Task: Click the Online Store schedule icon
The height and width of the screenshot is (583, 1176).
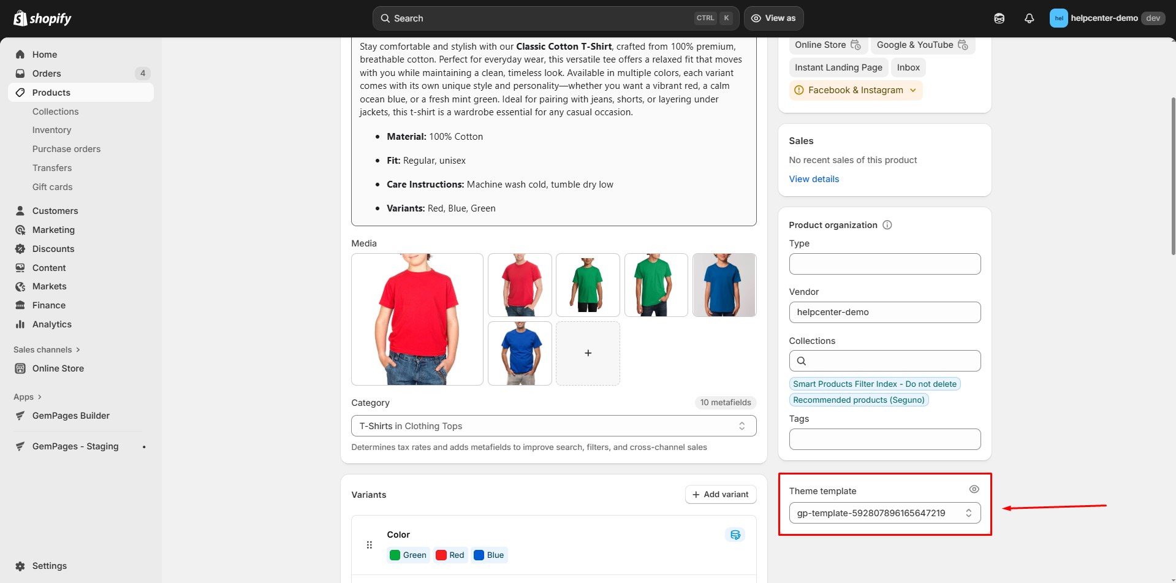Action: pos(855,45)
